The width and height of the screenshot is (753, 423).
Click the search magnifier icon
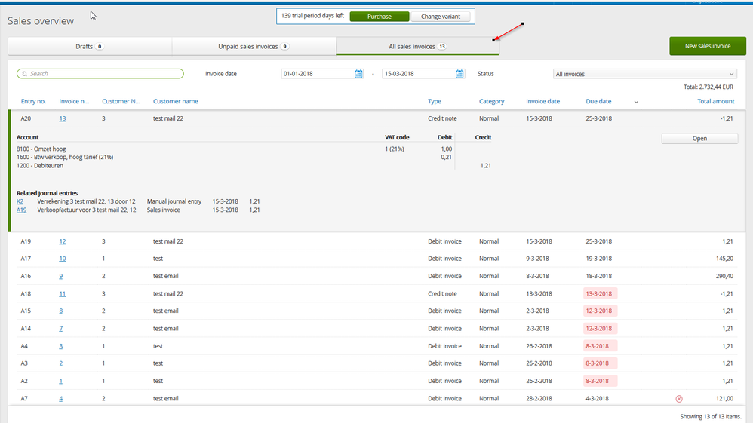[24, 74]
